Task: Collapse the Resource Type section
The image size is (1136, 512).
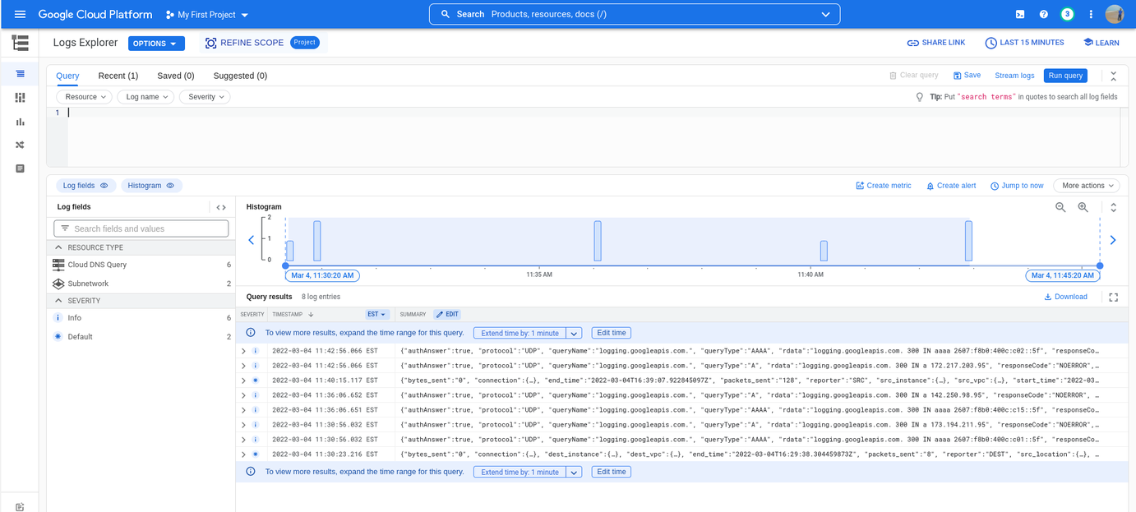Action: pyautogui.click(x=58, y=247)
